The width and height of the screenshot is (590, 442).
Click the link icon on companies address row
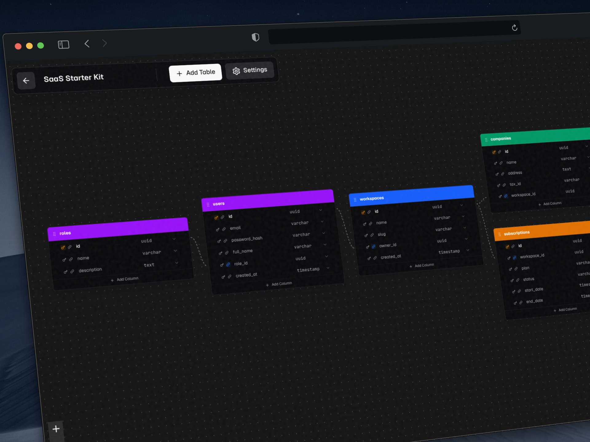click(502, 174)
